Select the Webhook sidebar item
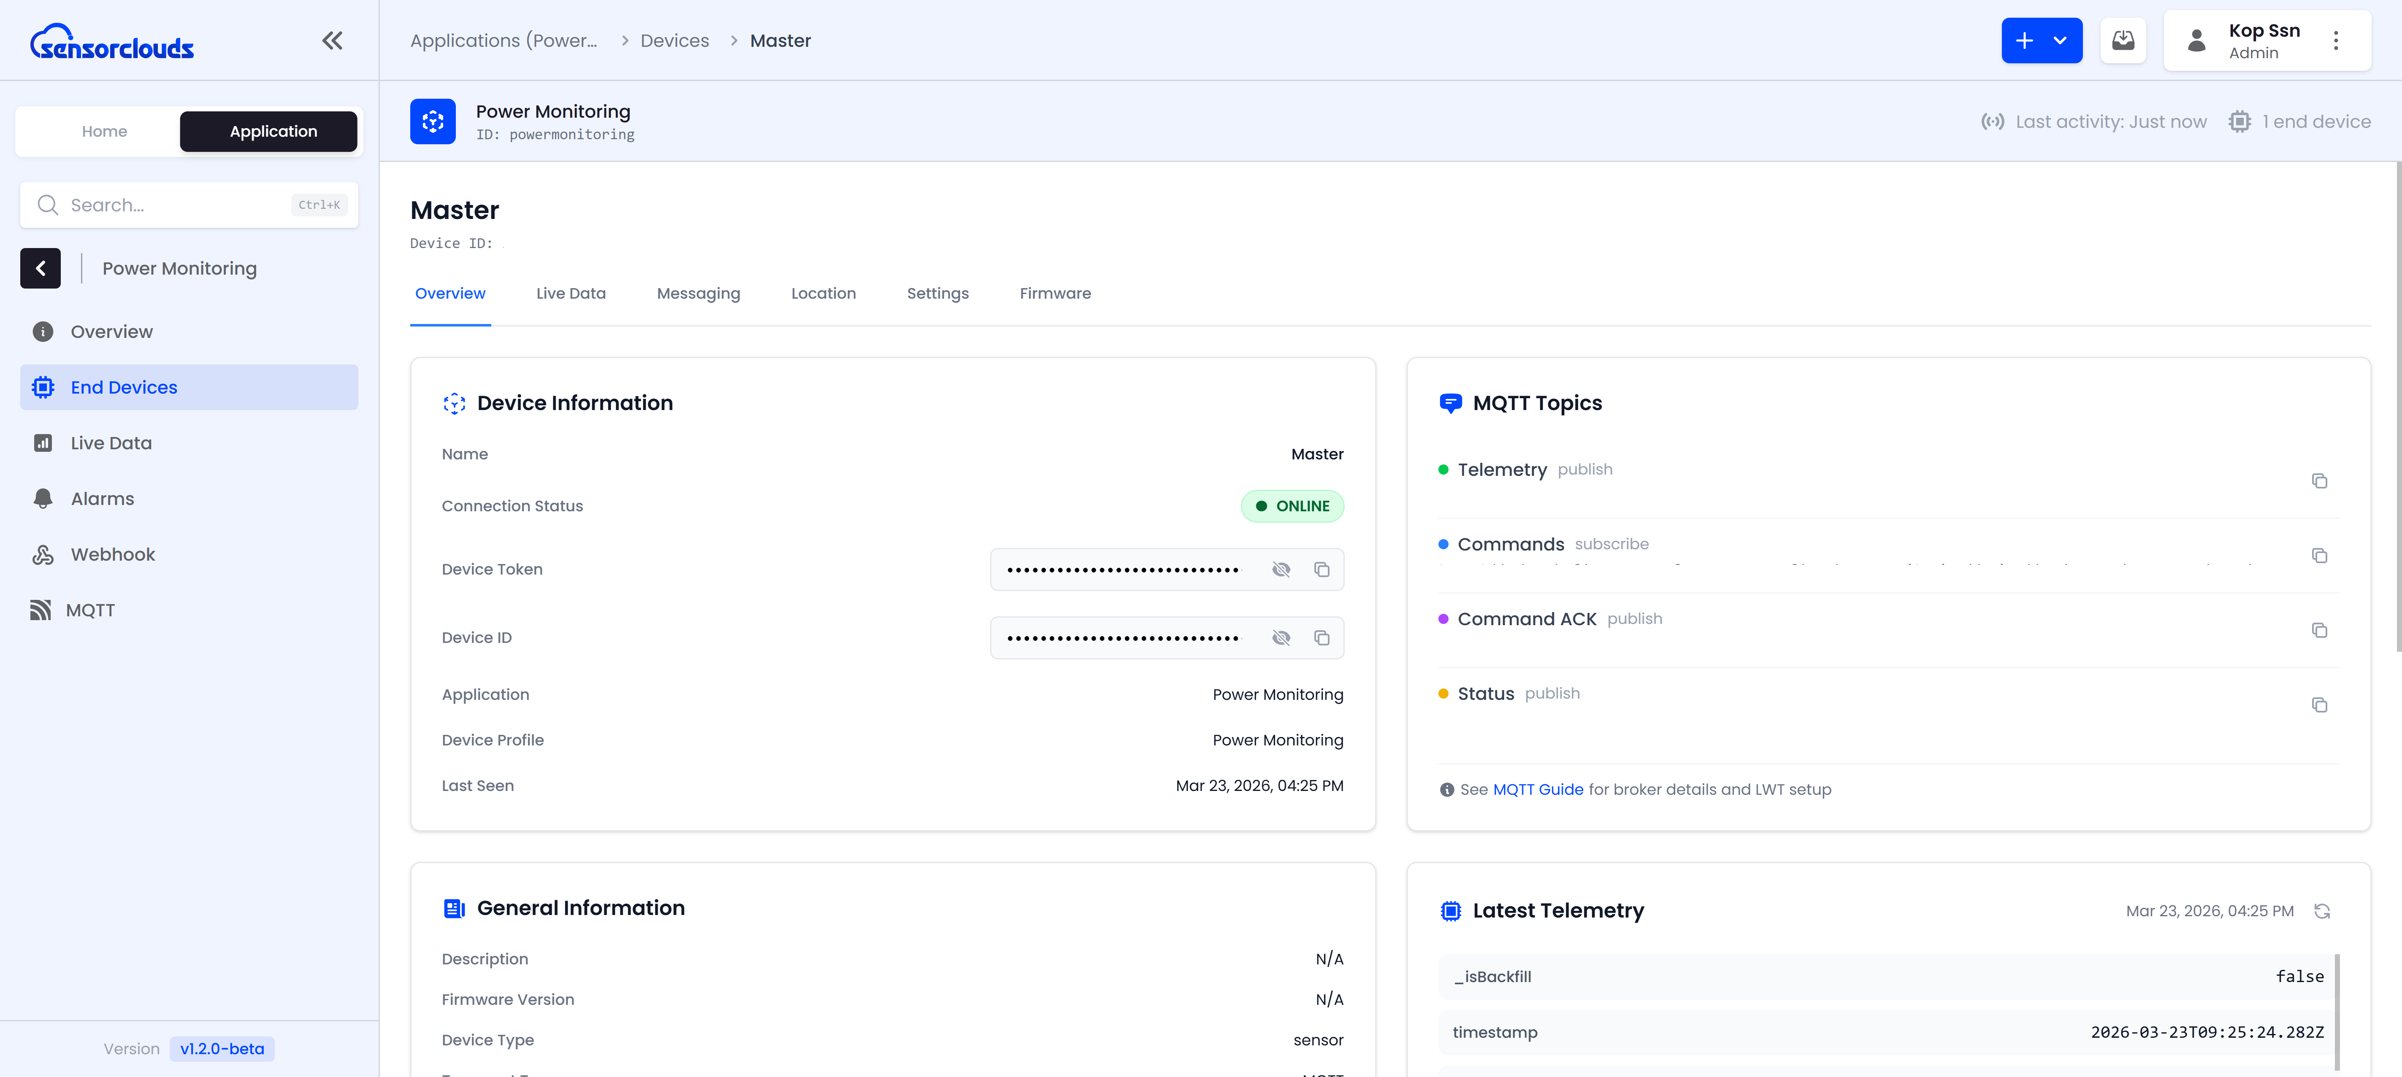 coord(112,553)
